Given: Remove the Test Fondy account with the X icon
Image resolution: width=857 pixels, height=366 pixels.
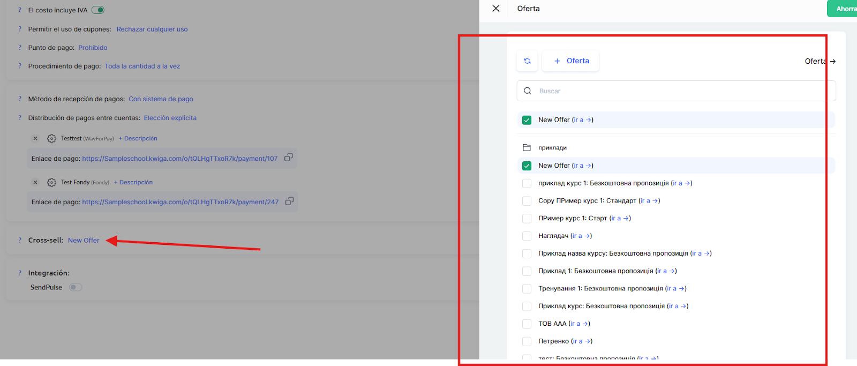Looking at the screenshot, I should point(35,183).
